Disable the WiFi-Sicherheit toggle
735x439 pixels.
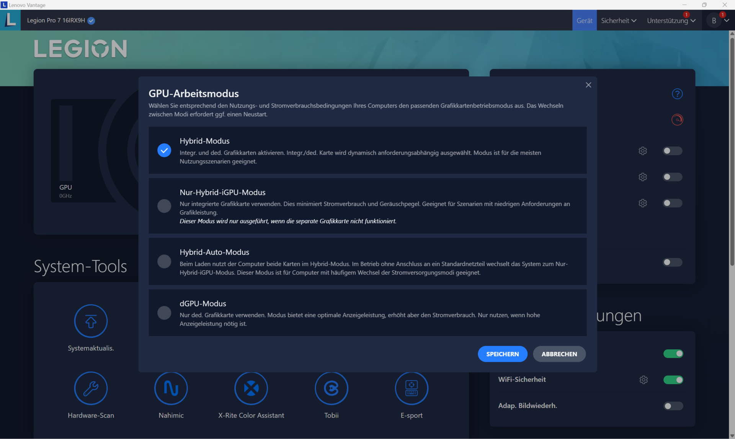coord(673,380)
